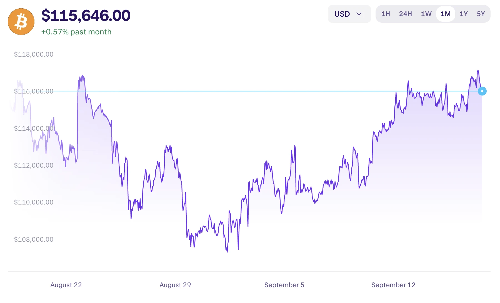Viewport: 500px width, 303px height.
Task: Click the orange Bitcoin logo icon
Action: pyautogui.click(x=21, y=22)
